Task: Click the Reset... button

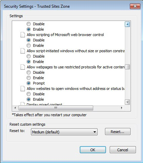Action: click(118, 132)
